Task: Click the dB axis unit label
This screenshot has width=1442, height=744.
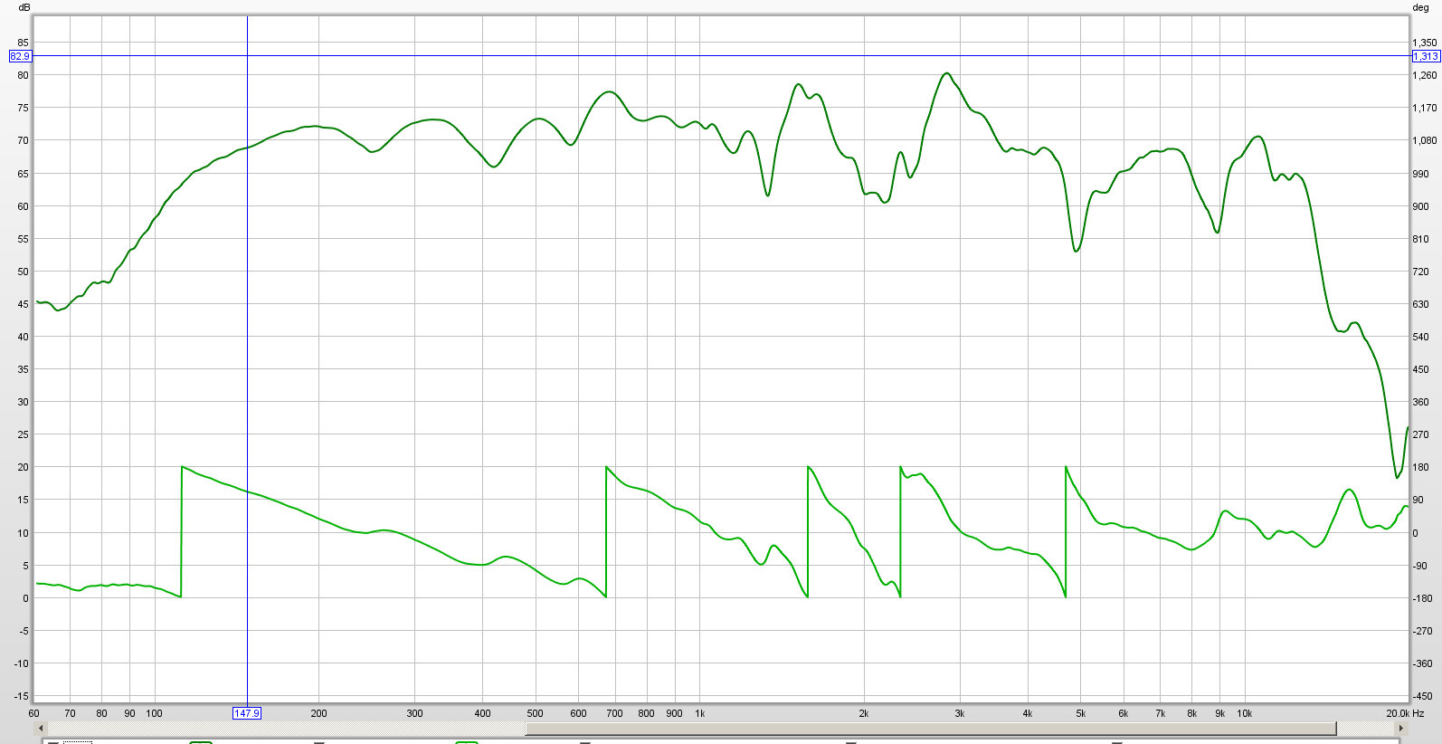Action: 24,7
